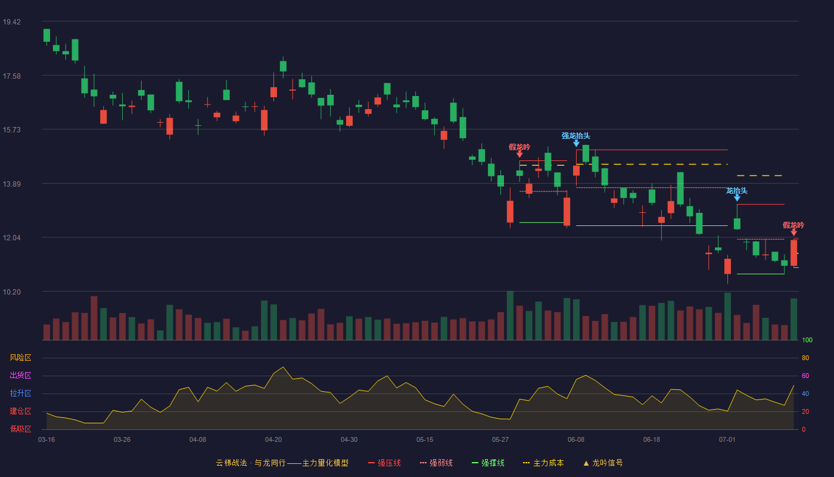Click the chart title 云梯战法 · 与龙同行

[251, 463]
